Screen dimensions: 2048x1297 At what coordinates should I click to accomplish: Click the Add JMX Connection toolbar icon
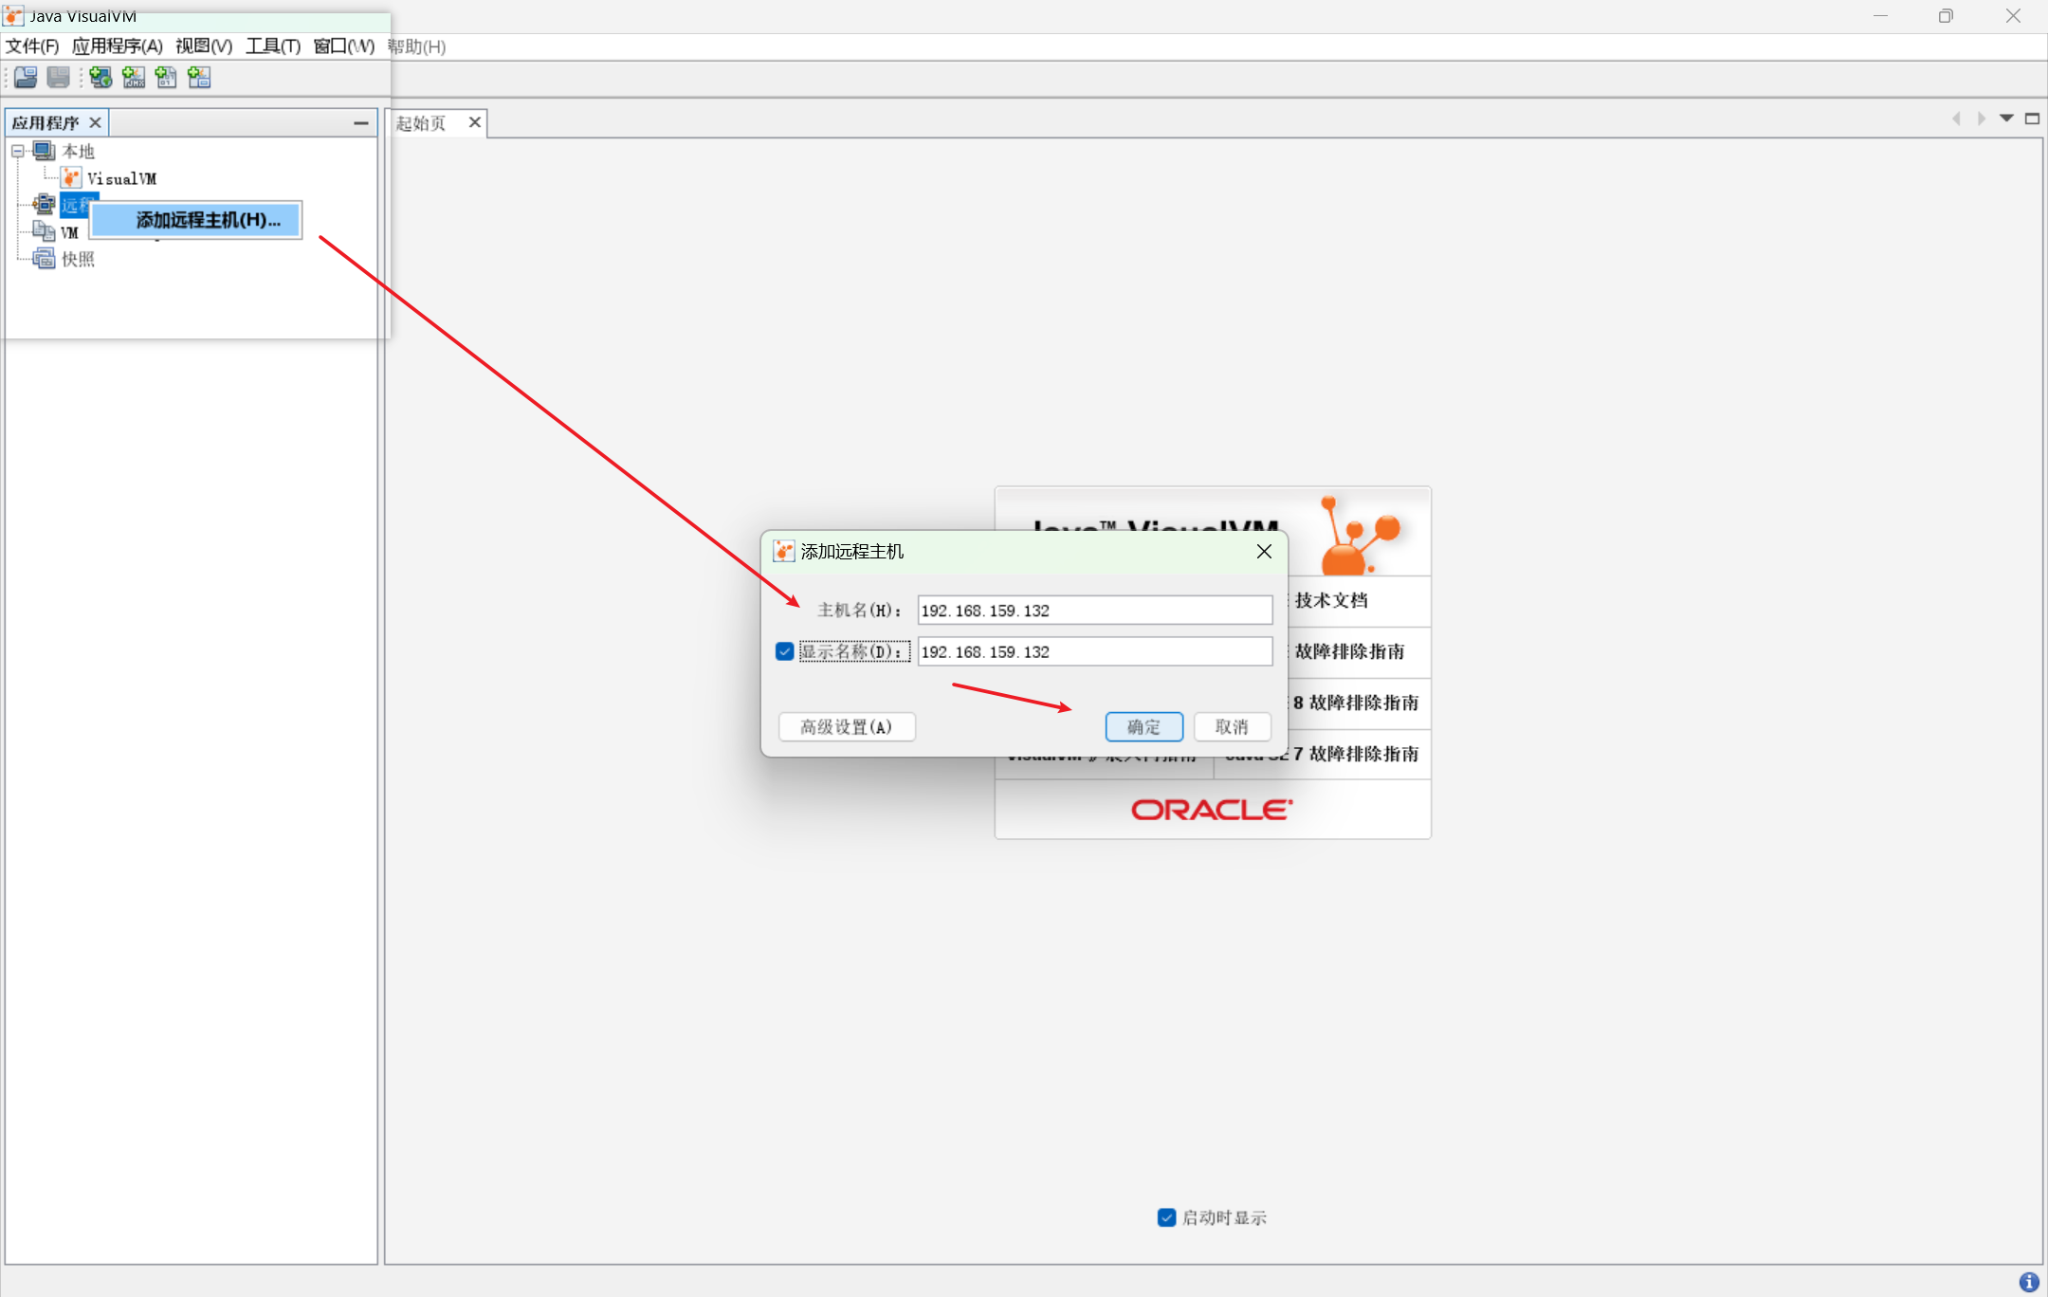[x=134, y=78]
